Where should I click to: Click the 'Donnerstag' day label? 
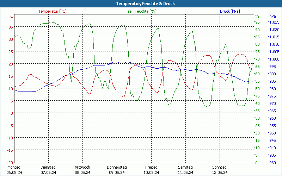[117, 167]
